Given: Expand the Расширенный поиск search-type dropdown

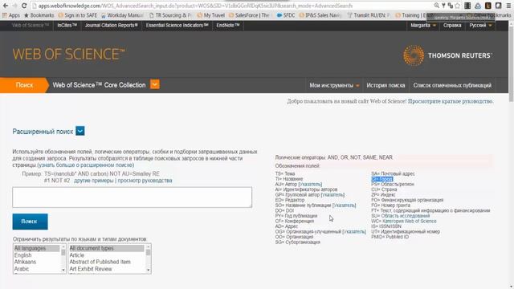Looking at the screenshot, I should [80, 131].
